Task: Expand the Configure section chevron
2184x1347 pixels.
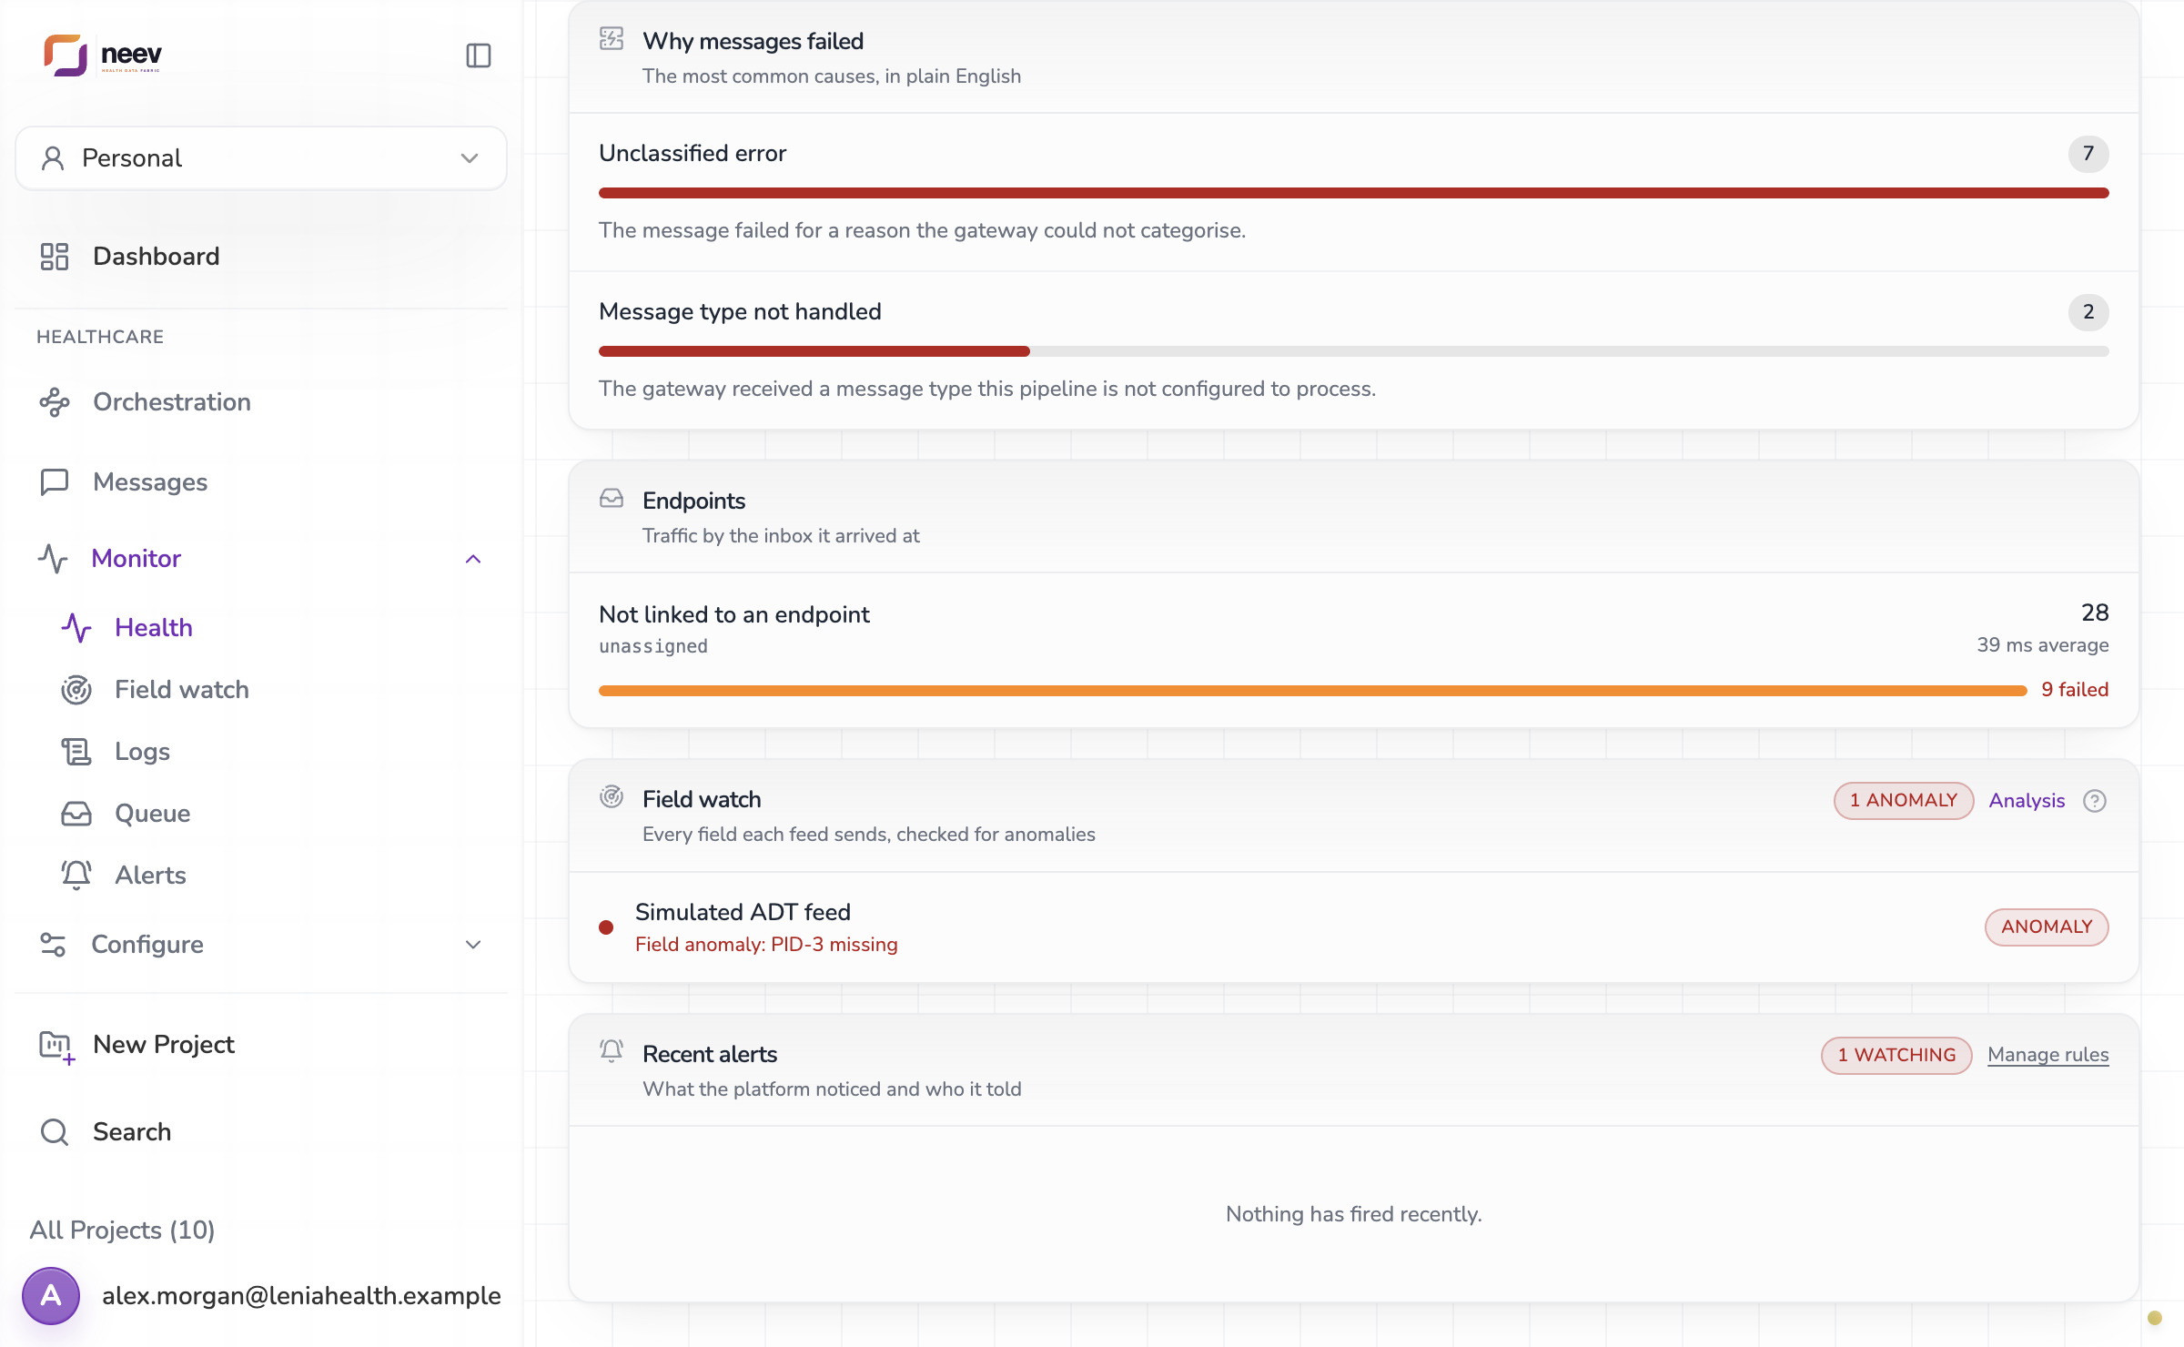Action: pos(473,945)
